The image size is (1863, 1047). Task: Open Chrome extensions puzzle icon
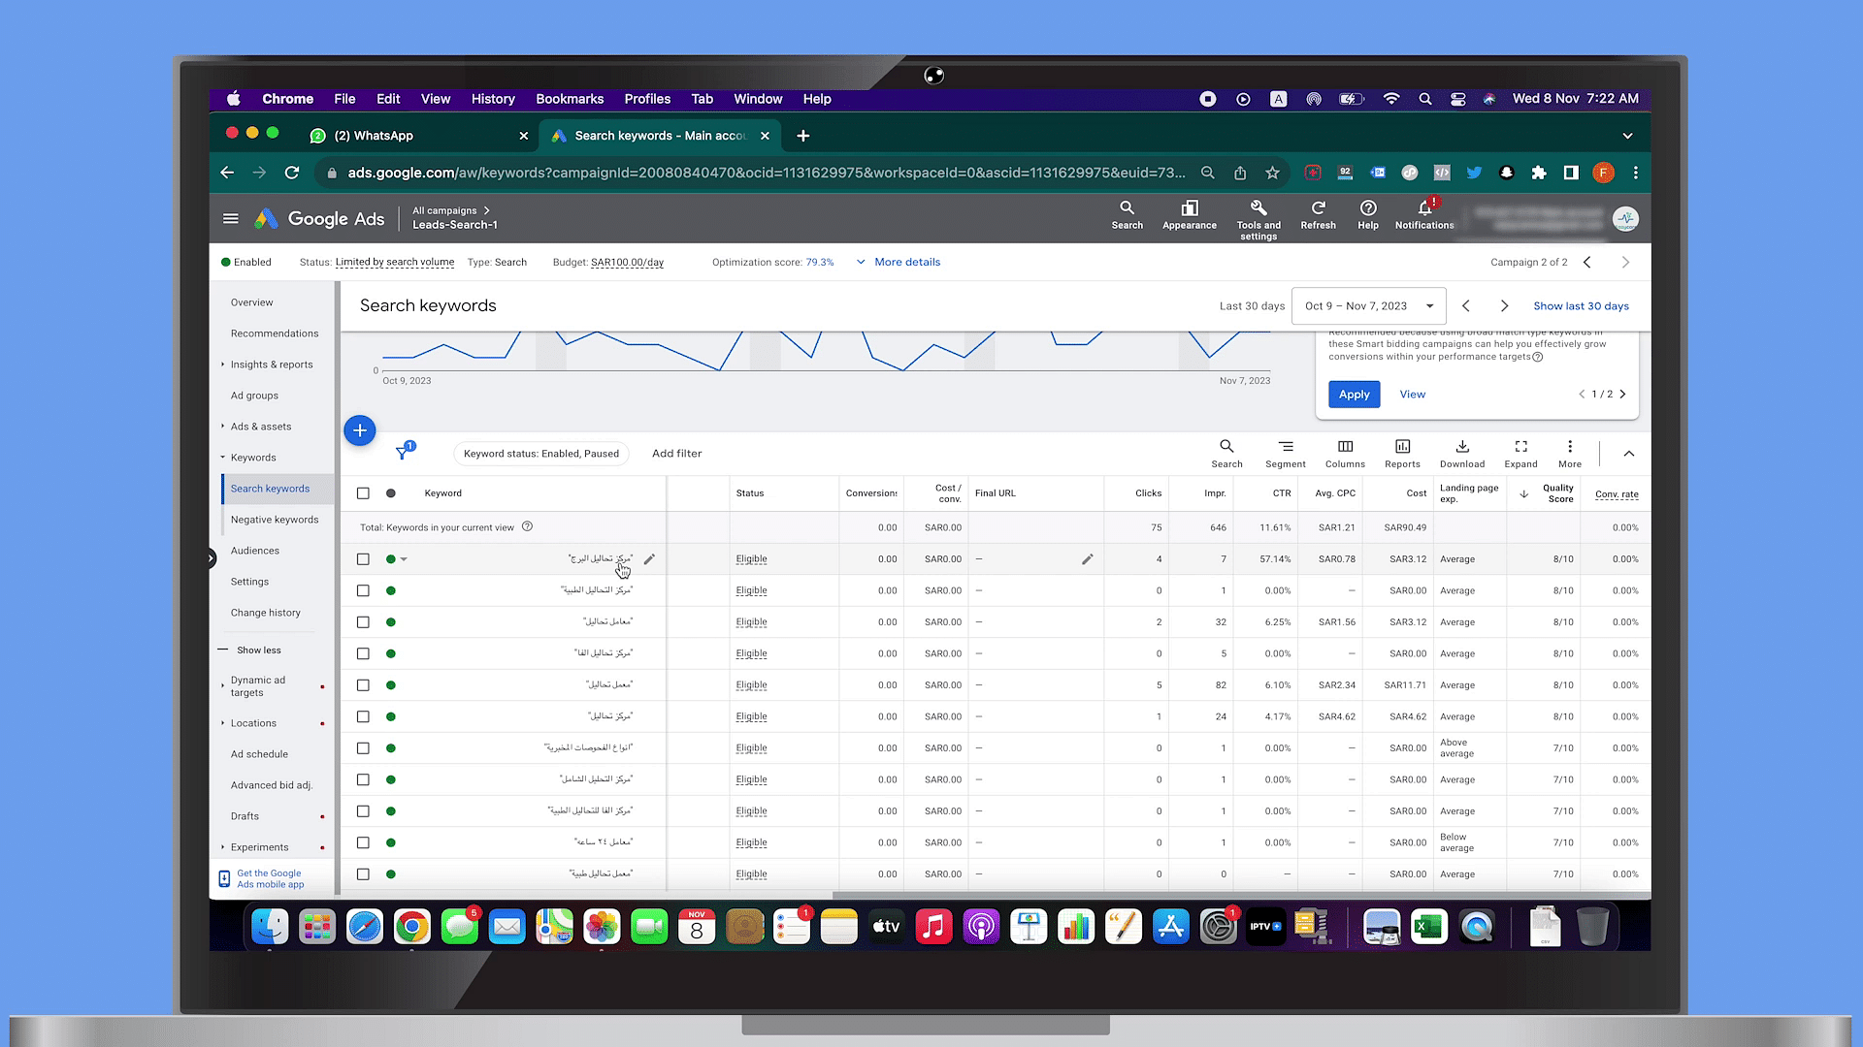[1539, 173]
